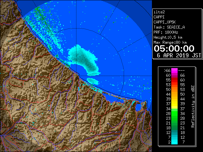Pick the magenta >66 dBZ legend swatch

click(174, 70)
